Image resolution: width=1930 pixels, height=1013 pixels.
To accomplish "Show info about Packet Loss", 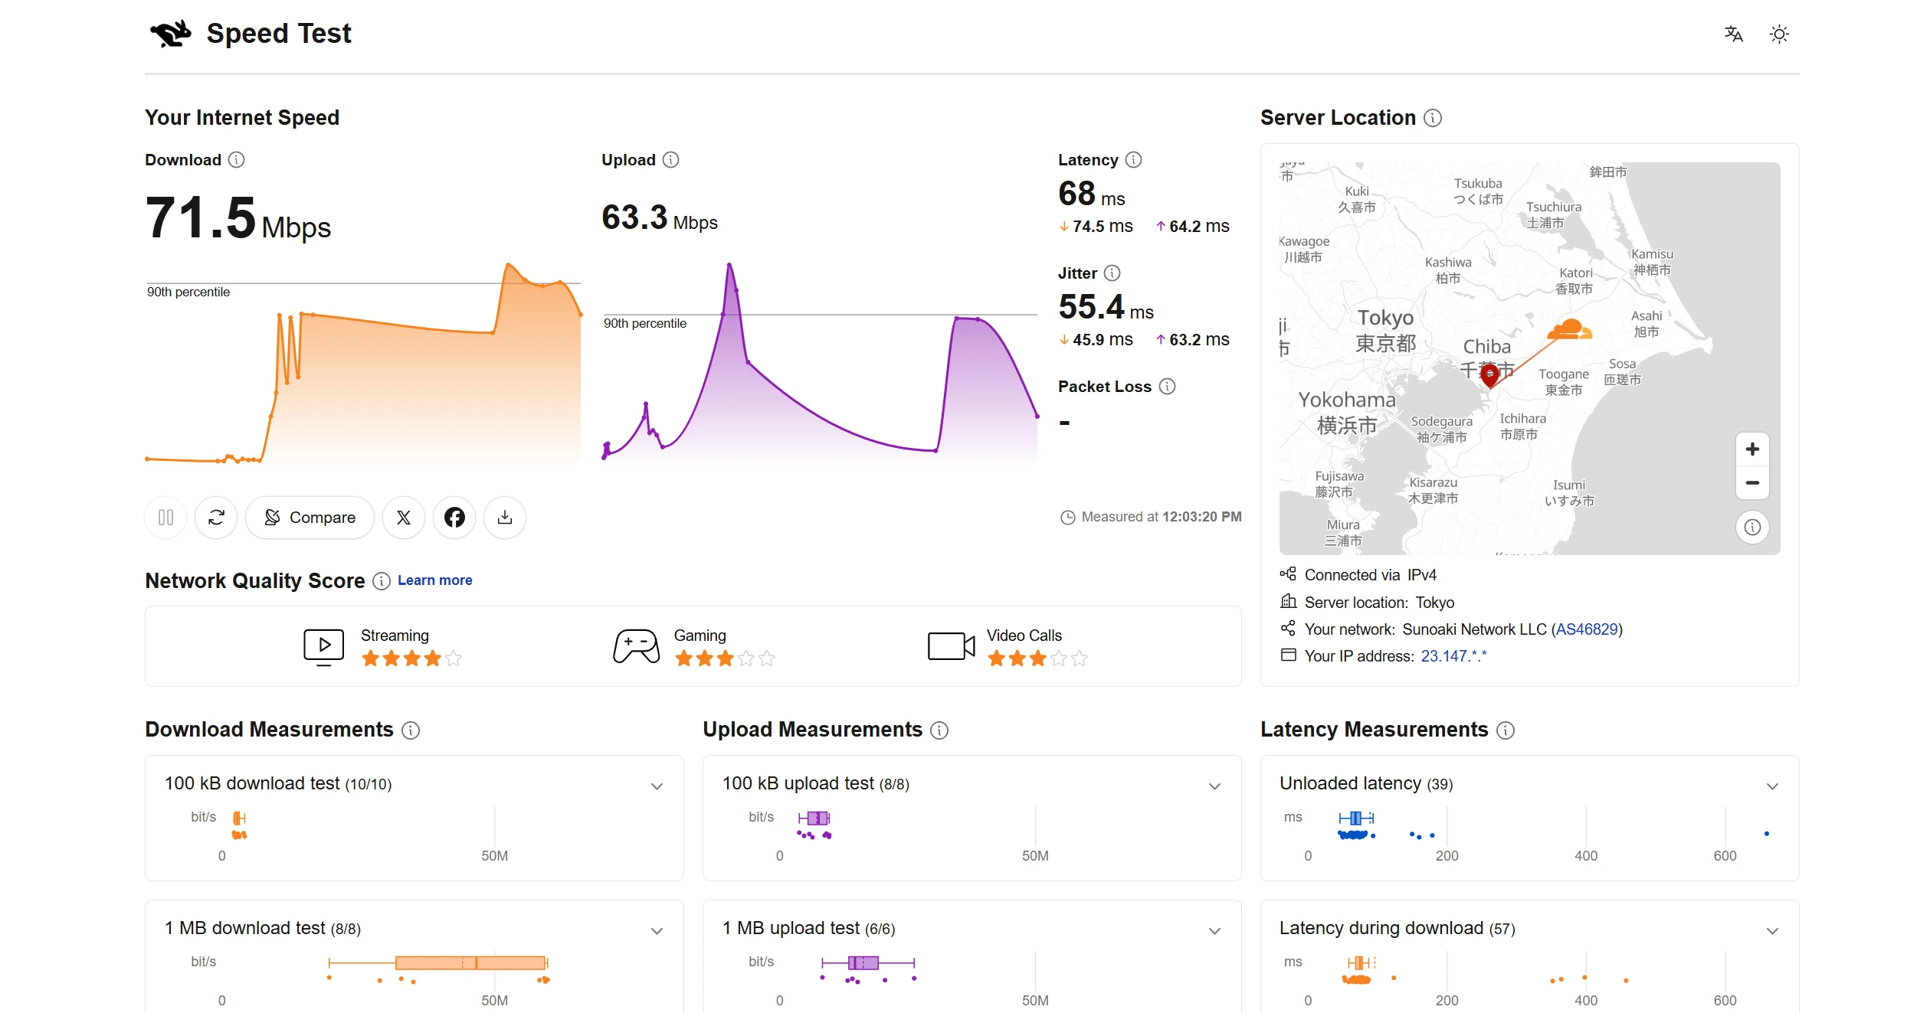I will 1167,386.
